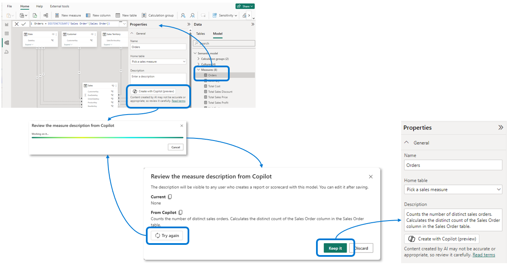510x267 pixels.
Task: Collapse the Measures (8) group
Action: point(198,69)
